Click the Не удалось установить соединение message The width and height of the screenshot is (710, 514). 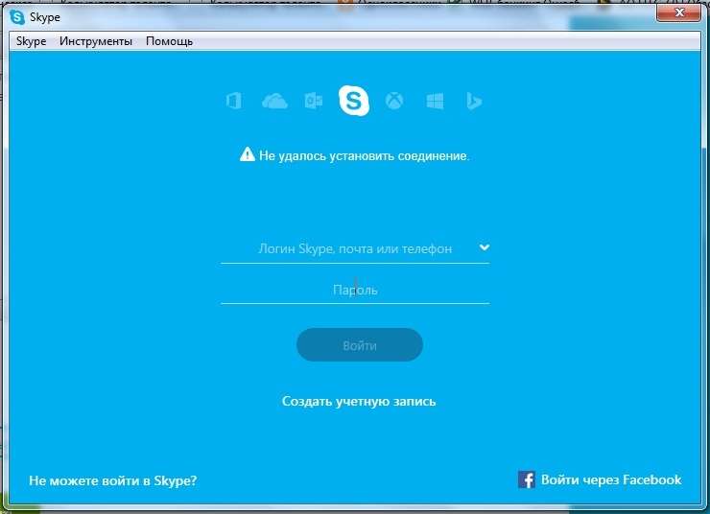click(x=364, y=155)
